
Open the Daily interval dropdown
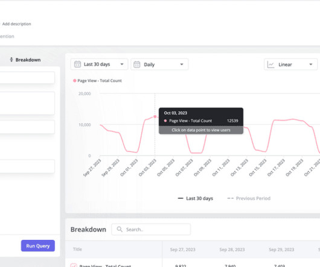[159, 64]
